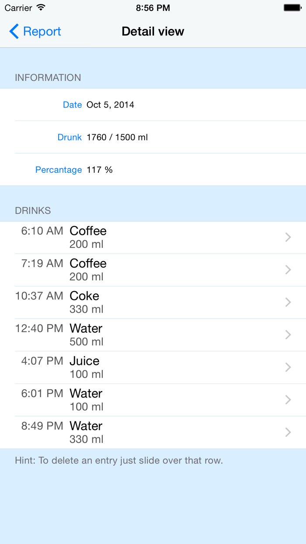Image resolution: width=306 pixels, height=544 pixels.
Task: Click the clock showing 8:56 PM
Action: (x=153, y=7)
